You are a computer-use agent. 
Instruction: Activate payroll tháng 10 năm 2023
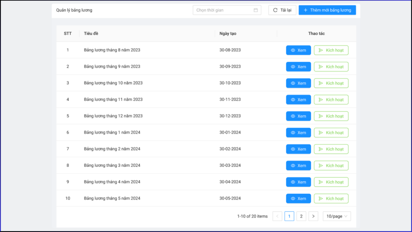[x=331, y=83]
